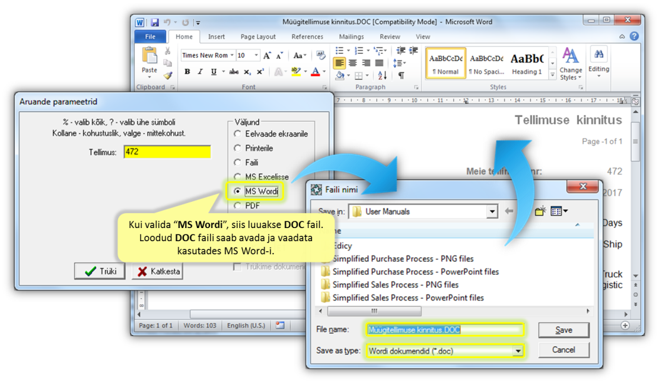659x383 pixels.
Task: Apply superscript formatting in Font group
Action: pyautogui.click(x=261, y=72)
